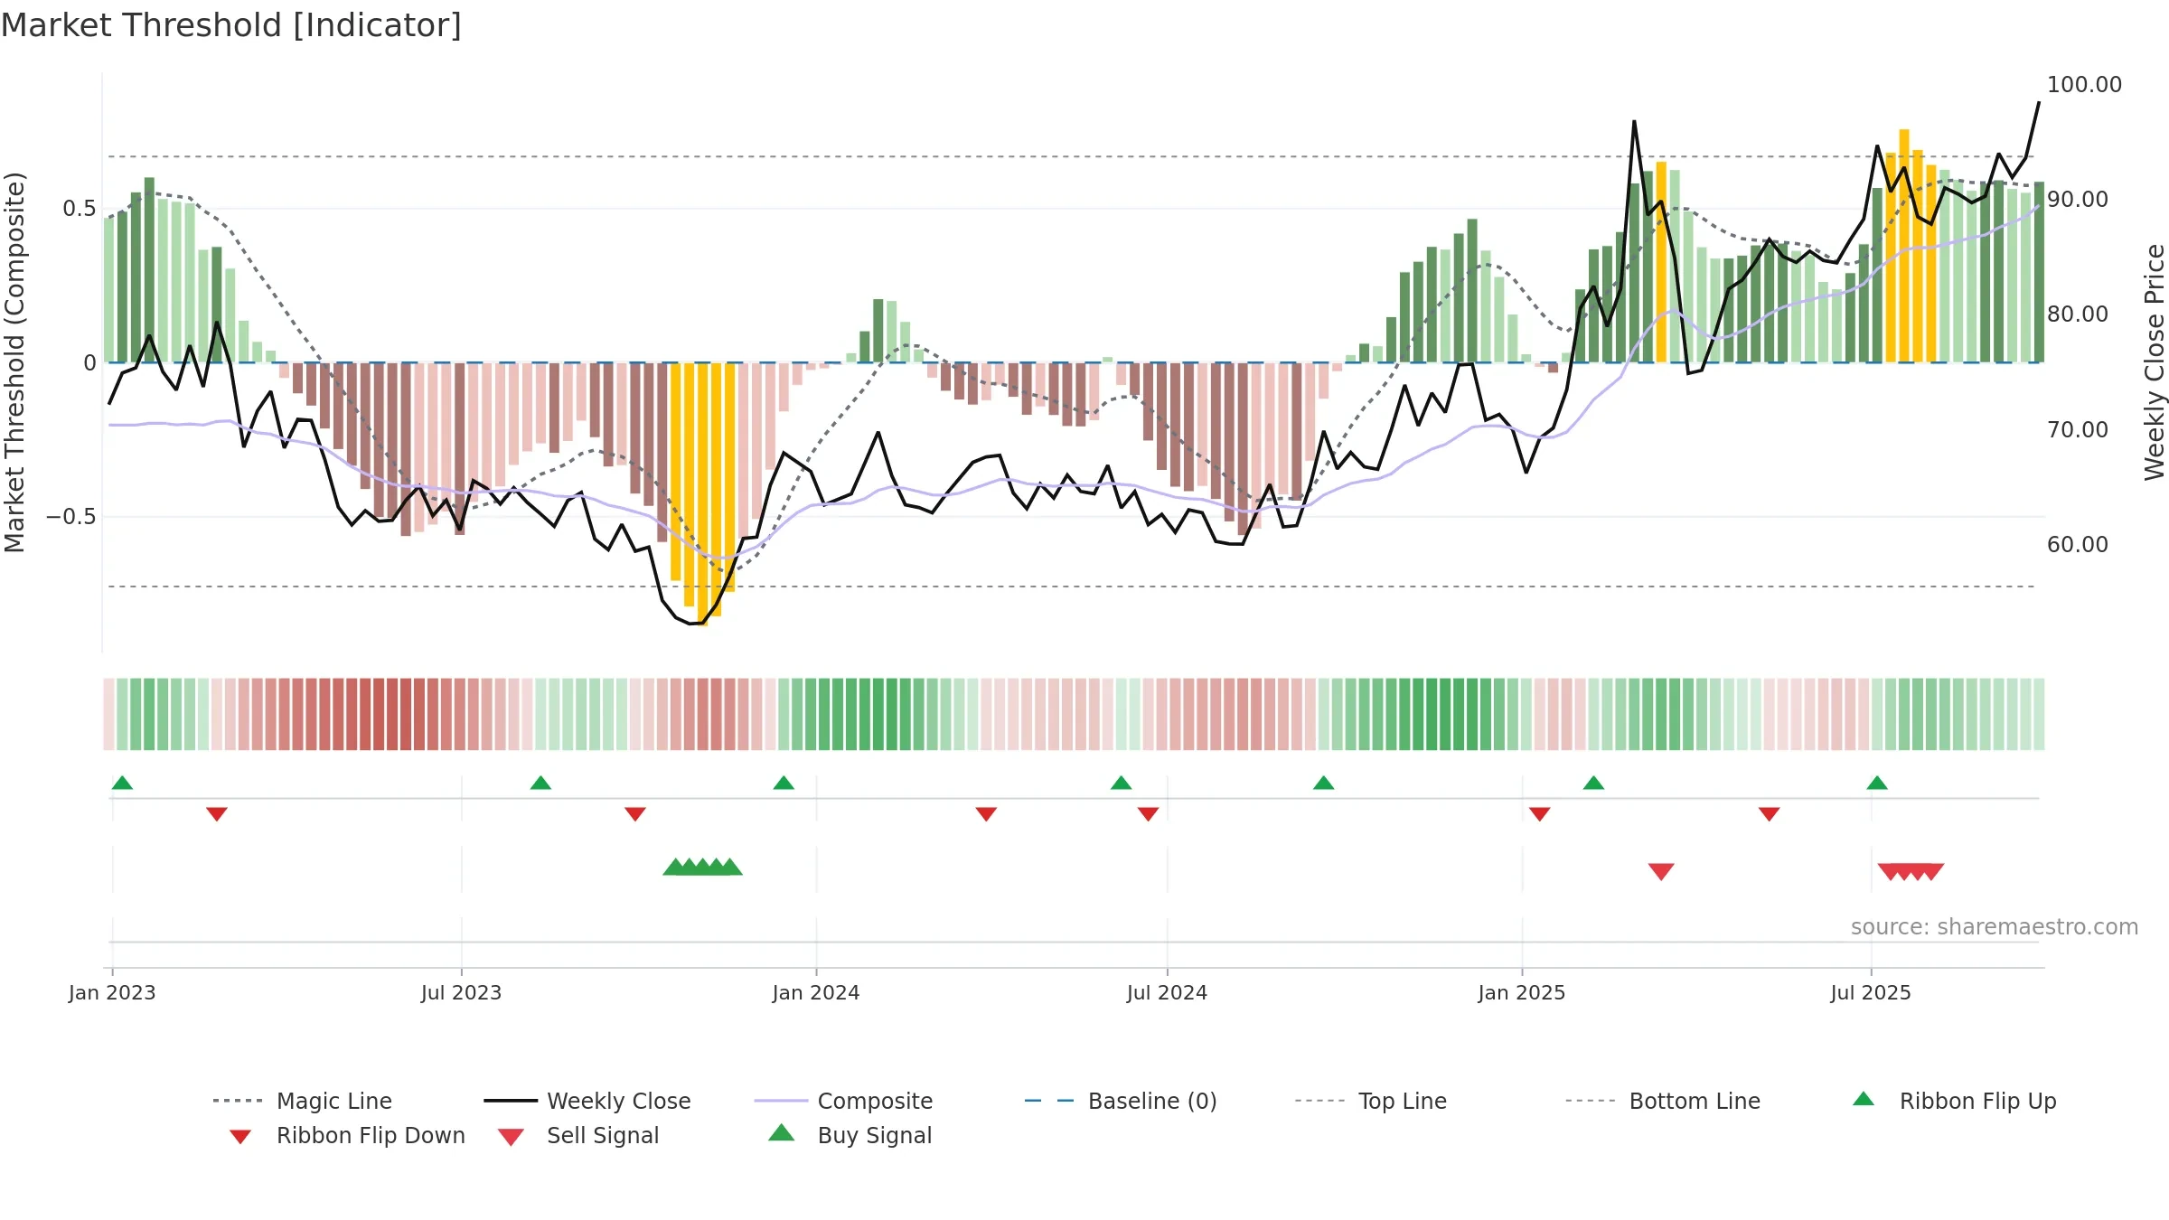Toggle the Baseline (0) legend entry
This screenshot has height=1220, width=2169.
(1121, 1101)
